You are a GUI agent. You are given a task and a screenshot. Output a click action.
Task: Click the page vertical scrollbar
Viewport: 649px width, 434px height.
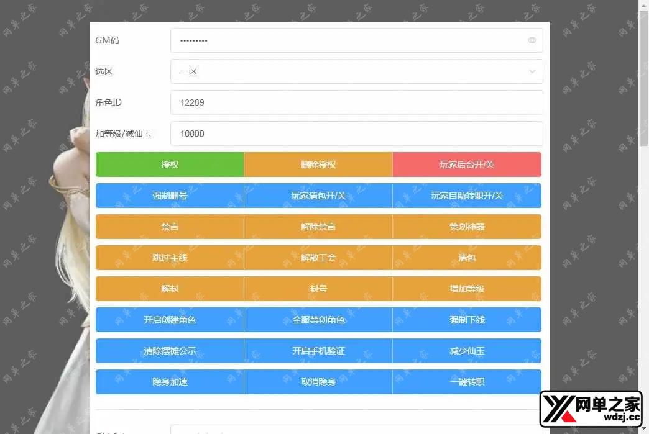643,81
